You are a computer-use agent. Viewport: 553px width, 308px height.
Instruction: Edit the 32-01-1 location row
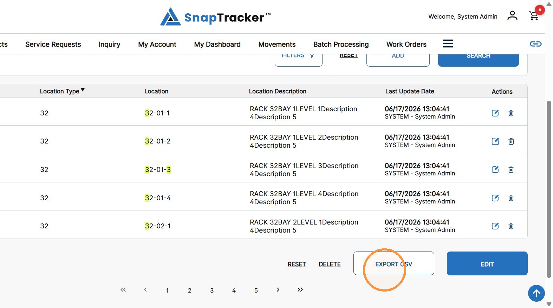[495, 113]
